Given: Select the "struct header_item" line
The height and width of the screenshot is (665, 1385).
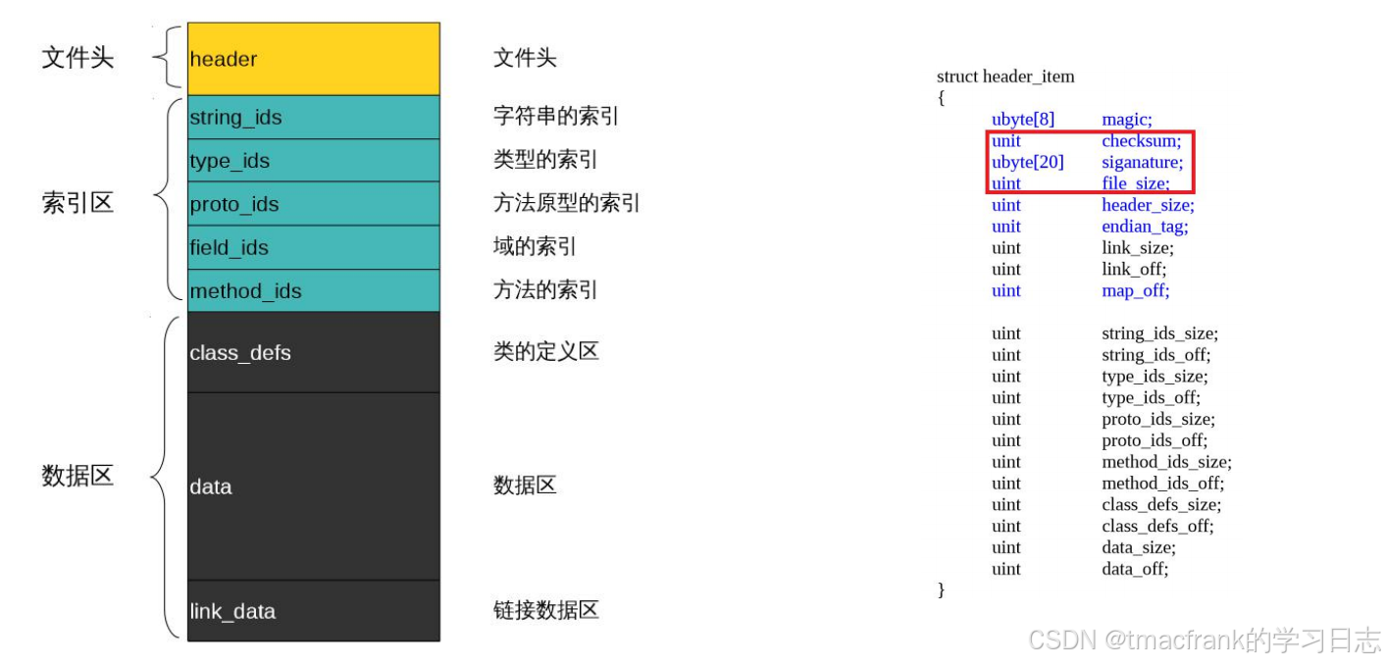Looking at the screenshot, I should tap(1005, 77).
